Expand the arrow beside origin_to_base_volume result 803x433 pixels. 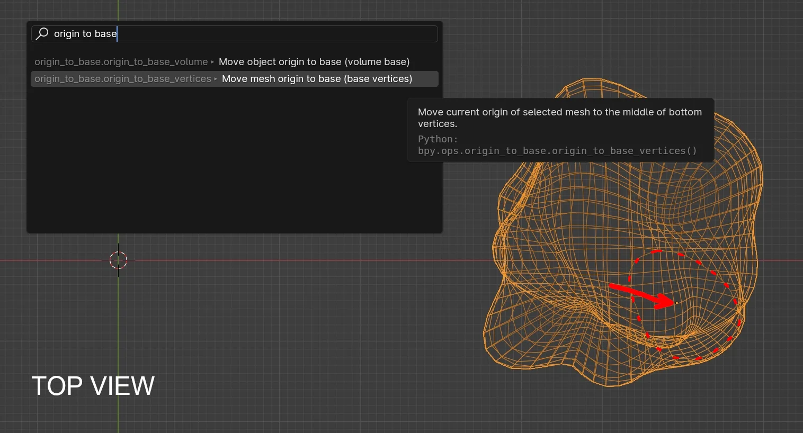pos(212,62)
